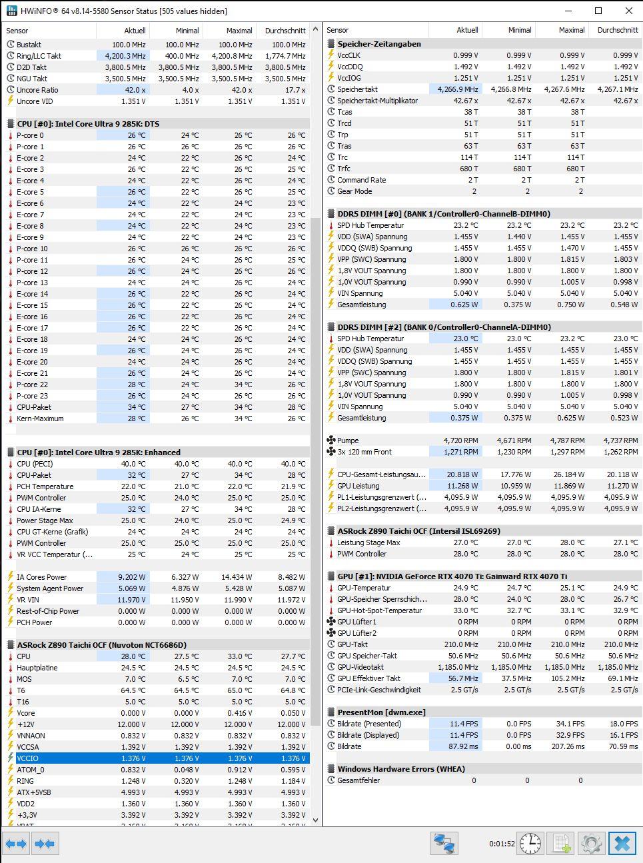Select the highlighted VCCIO sensor row
Screen dimensions: 643x863
click(x=157, y=758)
